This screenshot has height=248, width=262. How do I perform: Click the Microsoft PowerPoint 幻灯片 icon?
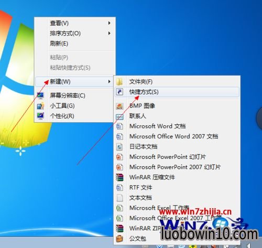point(119,157)
